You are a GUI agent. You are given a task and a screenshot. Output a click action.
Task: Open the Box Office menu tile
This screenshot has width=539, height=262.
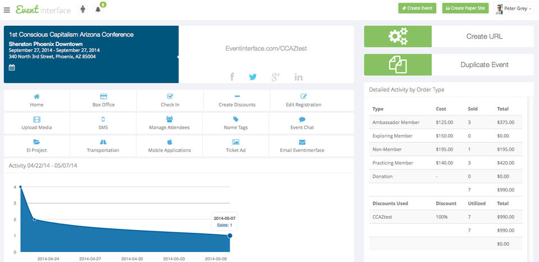click(x=103, y=100)
